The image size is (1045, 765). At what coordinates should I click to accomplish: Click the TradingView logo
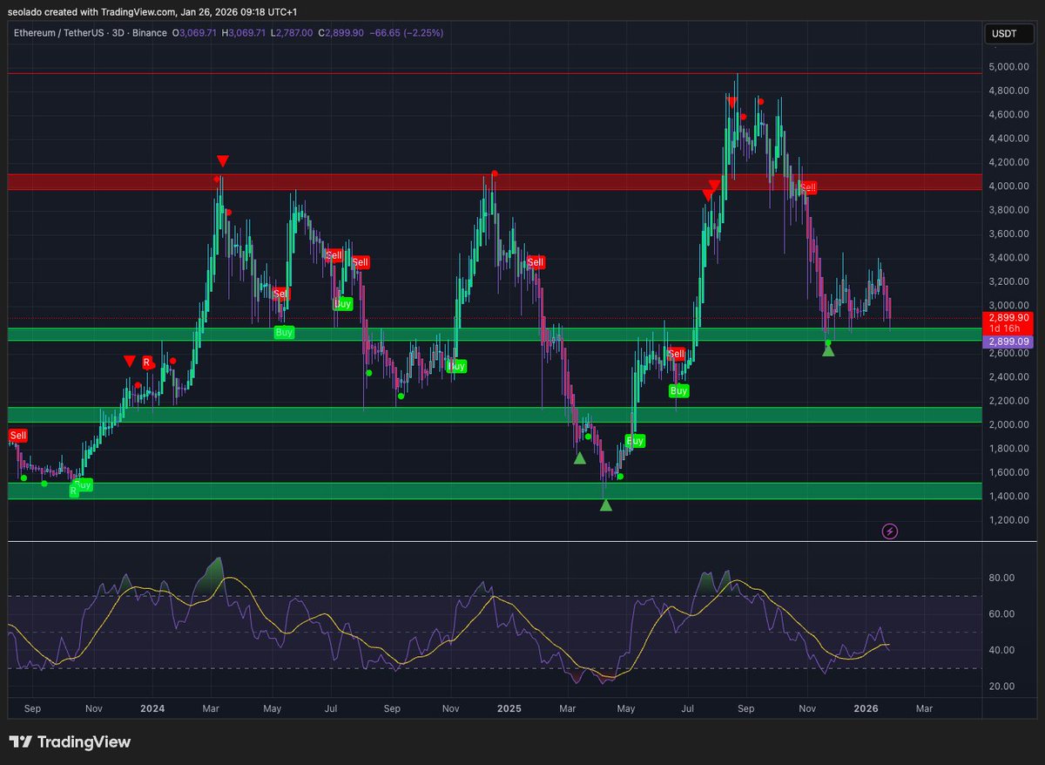tap(71, 742)
